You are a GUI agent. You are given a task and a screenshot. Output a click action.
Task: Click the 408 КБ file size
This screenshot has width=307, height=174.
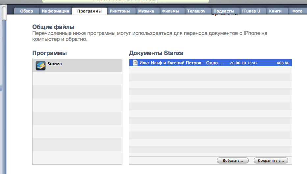283,63
